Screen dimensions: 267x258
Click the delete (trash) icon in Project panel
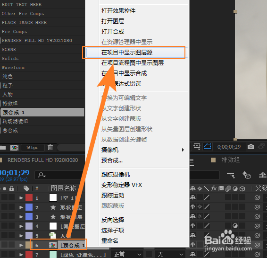50,147
